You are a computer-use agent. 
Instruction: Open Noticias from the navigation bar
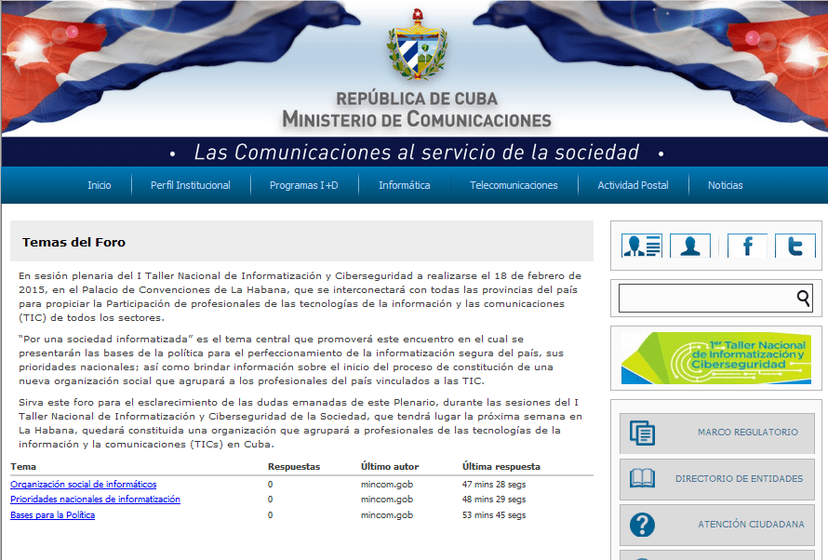click(x=725, y=185)
